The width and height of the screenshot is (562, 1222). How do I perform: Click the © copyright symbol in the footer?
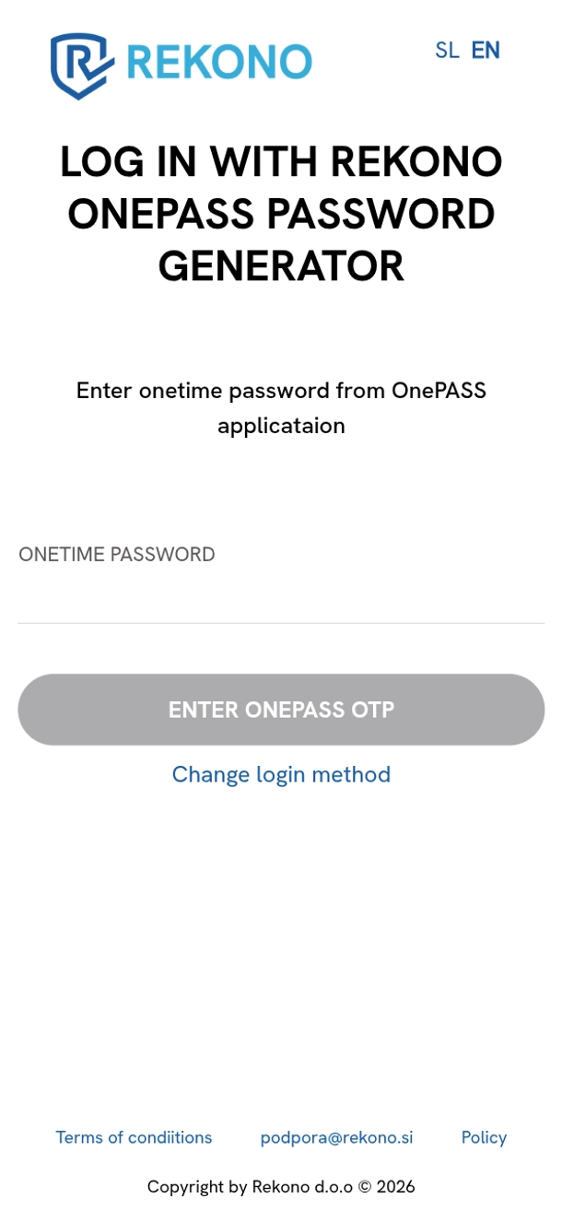click(x=365, y=1187)
